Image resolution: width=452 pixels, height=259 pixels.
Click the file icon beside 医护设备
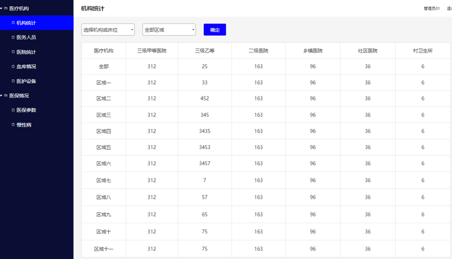tap(13, 81)
